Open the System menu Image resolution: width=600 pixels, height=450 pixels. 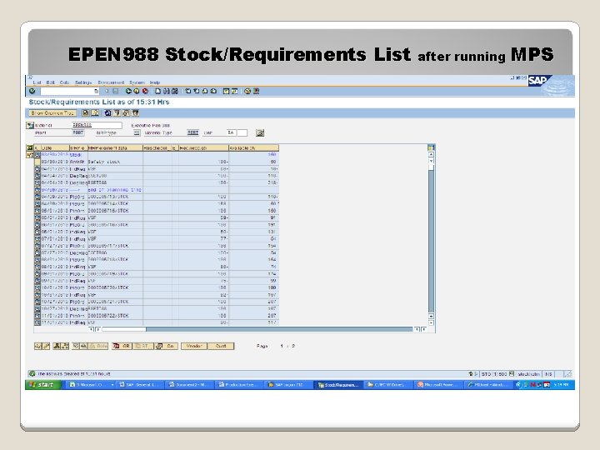137,82
